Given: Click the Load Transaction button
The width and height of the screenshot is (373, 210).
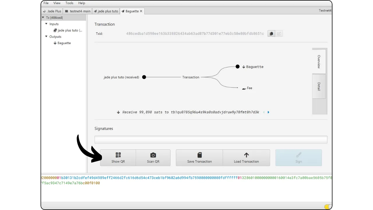Looking at the screenshot, I should click(246, 158).
